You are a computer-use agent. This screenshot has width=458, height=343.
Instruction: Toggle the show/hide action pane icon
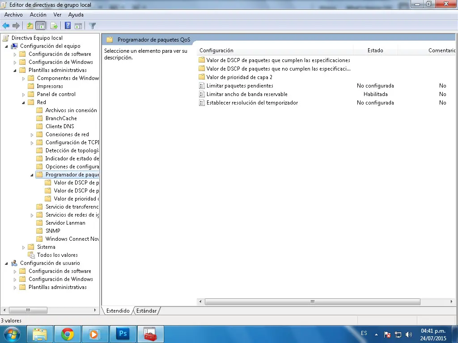click(x=78, y=25)
